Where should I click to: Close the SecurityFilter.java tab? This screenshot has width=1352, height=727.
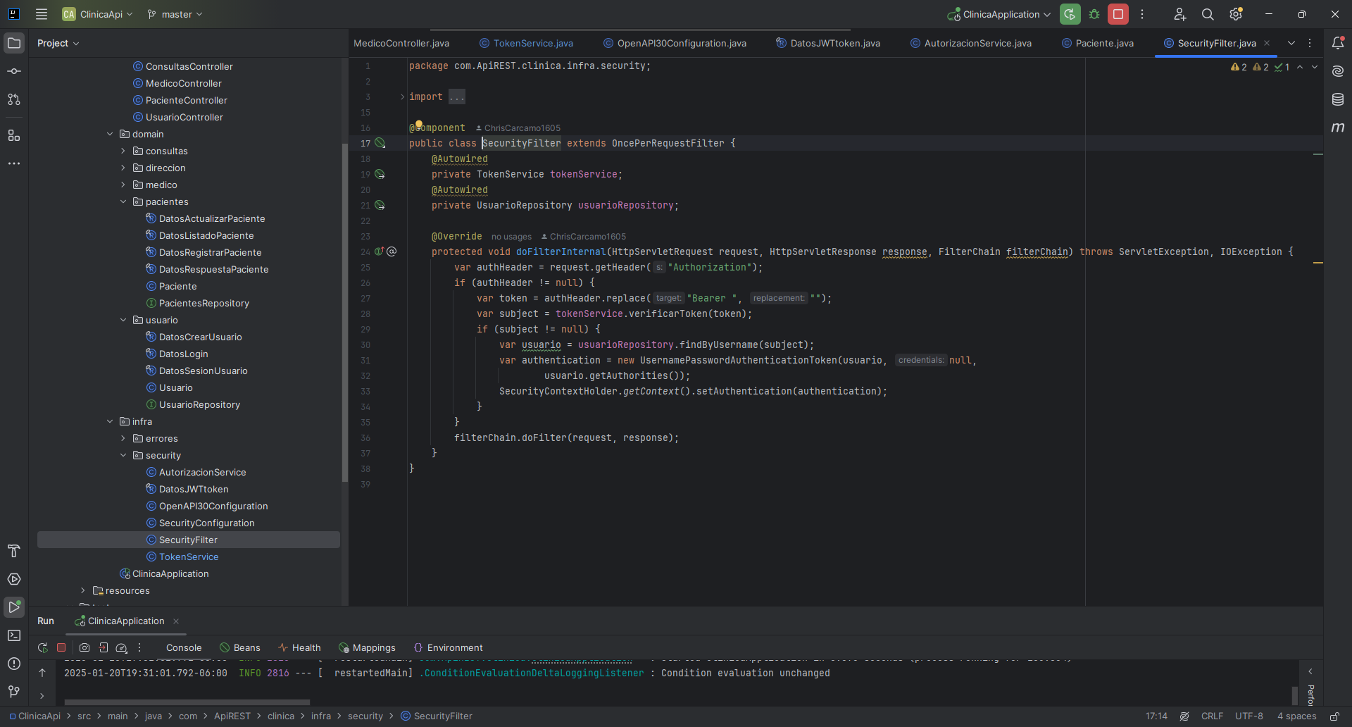(1267, 43)
